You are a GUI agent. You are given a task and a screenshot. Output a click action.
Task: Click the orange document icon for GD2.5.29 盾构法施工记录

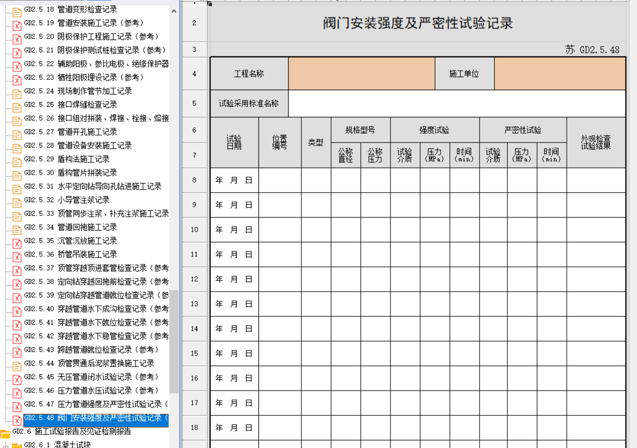17,160
